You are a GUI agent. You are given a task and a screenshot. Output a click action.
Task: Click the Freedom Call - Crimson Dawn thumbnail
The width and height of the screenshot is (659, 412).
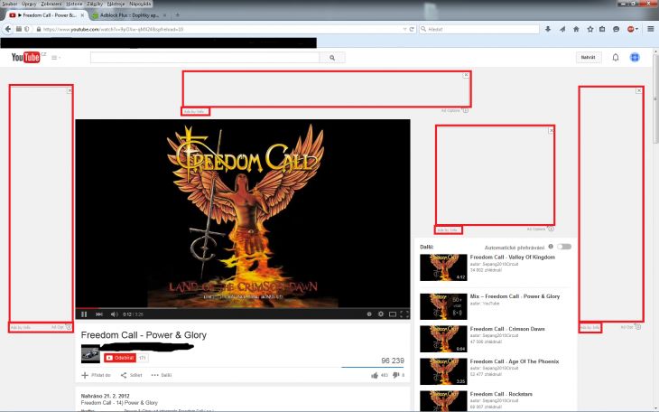click(443, 339)
